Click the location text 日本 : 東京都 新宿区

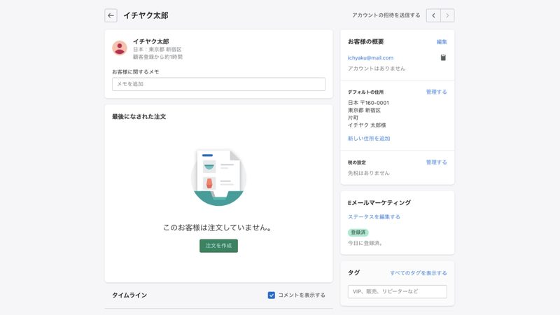(x=157, y=49)
